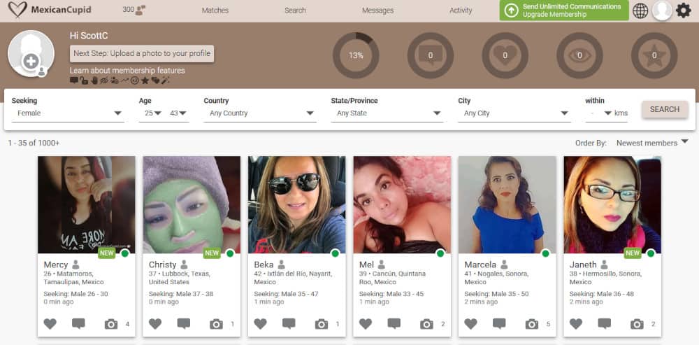The height and width of the screenshot is (345, 699).
Task: Open Learn about membership features link
Action: point(127,71)
